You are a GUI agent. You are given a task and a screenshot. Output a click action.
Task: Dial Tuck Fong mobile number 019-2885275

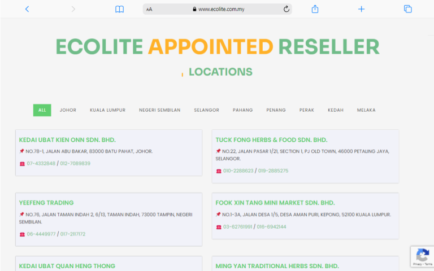point(273,171)
